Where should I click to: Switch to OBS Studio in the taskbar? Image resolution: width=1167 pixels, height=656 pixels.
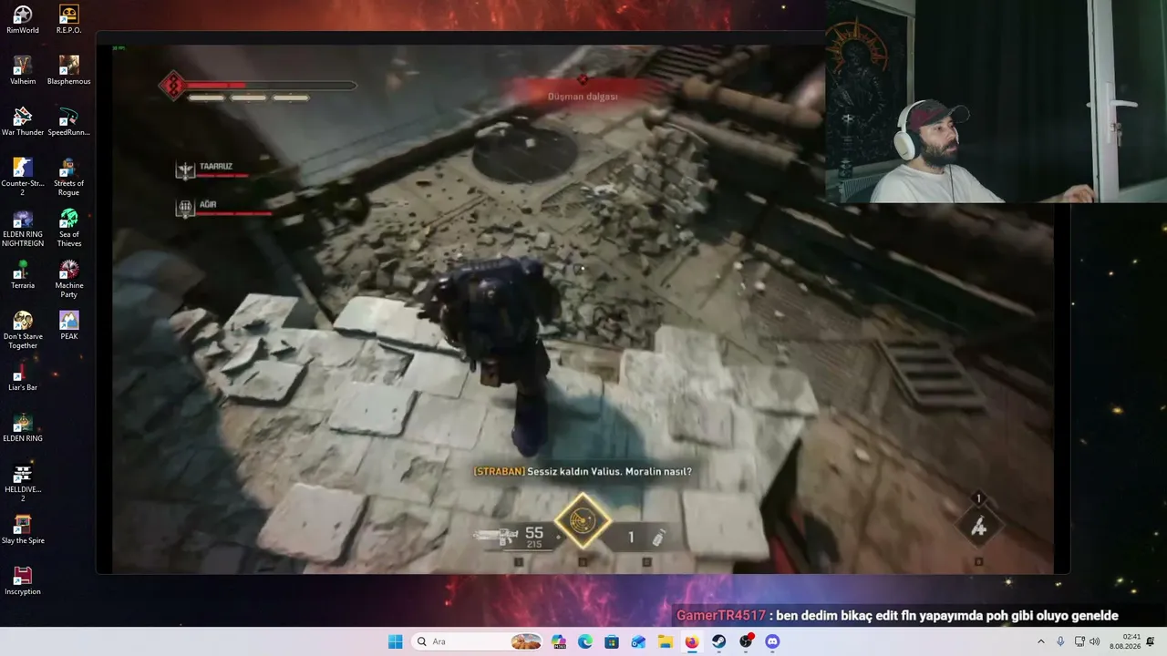click(x=747, y=641)
